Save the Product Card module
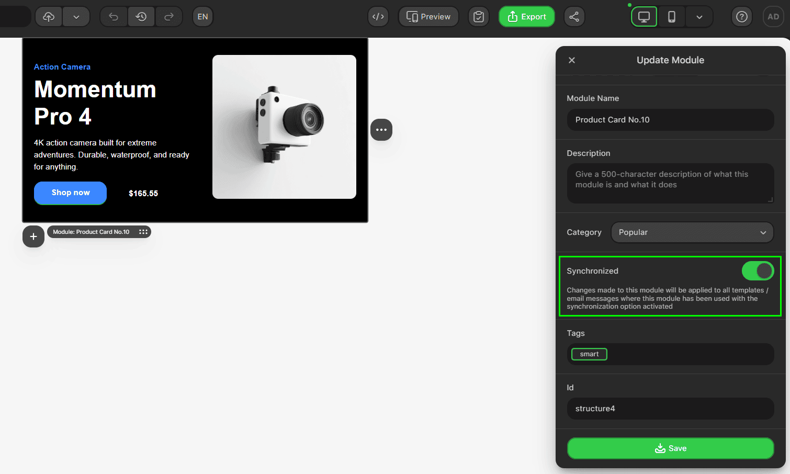Screen dimensions: 790x474 tap(670, 448)
